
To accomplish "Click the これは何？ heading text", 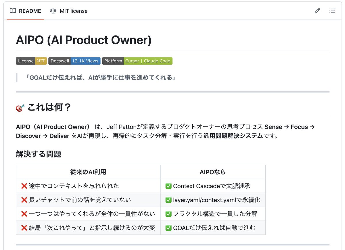I will [49, 108].
